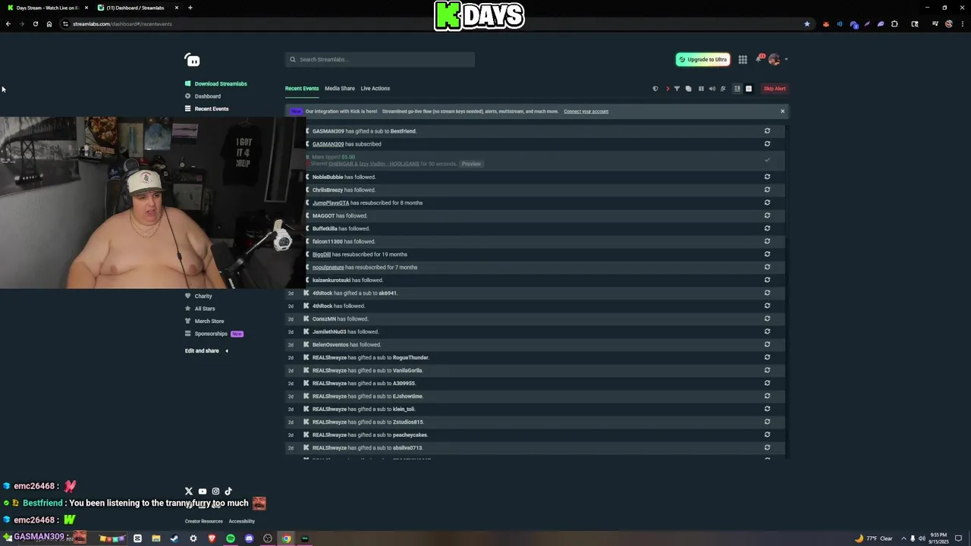Replay the GASMAN309 gifted sub alert
Viewport: 971px width, 546px height.
coord(767,131)
